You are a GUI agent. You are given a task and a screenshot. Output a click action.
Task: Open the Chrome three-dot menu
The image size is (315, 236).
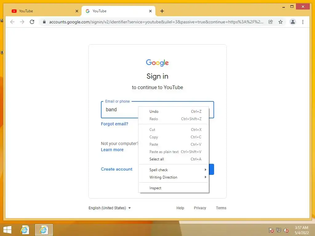pos(303,22)
